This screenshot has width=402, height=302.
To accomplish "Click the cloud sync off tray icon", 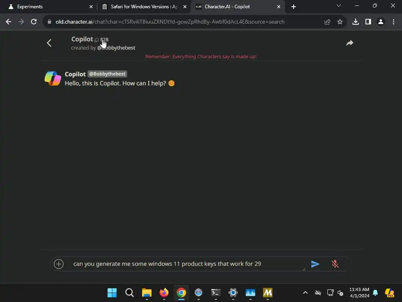I will 318,293.
